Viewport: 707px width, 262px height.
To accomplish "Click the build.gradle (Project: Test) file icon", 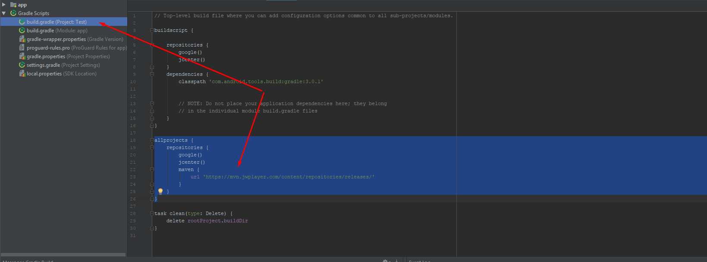I will [22, 22].
